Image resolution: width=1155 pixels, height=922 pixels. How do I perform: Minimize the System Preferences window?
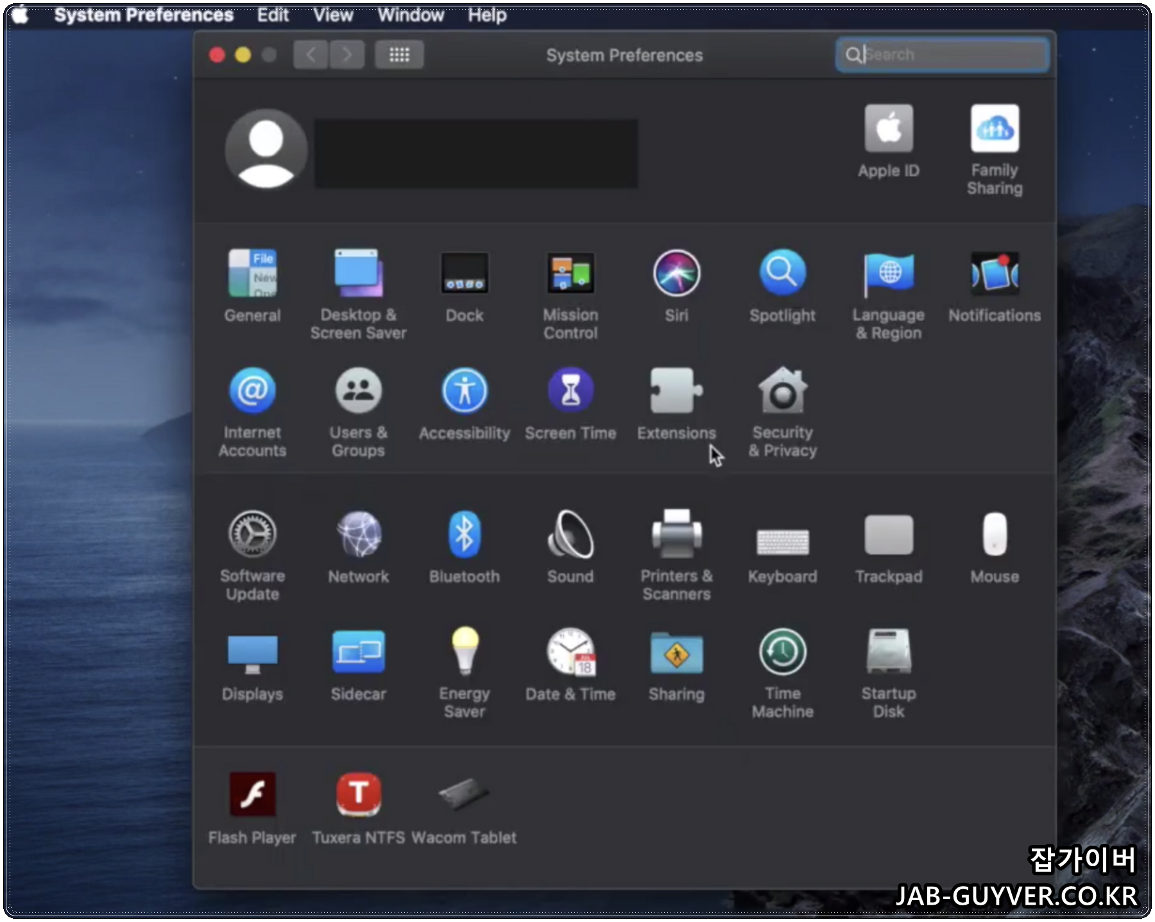click(x=243, y=55)
